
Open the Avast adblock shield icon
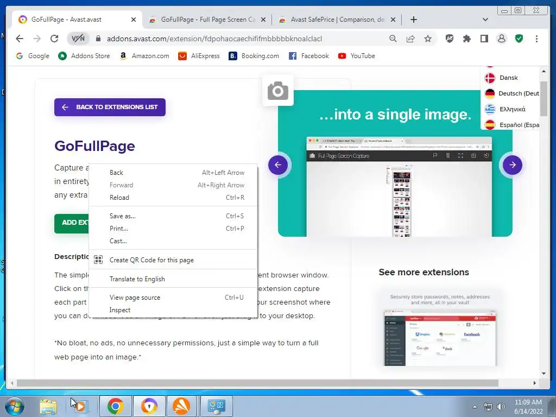coord(449,39)
